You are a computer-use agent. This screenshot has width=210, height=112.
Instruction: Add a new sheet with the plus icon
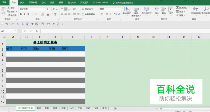115,109
